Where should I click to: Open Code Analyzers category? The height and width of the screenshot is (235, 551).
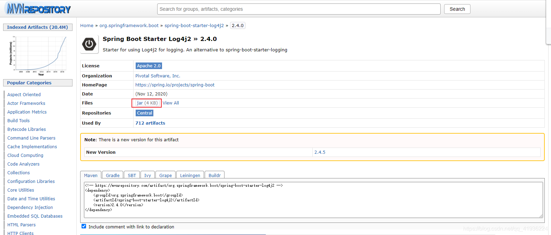(24, 164)
